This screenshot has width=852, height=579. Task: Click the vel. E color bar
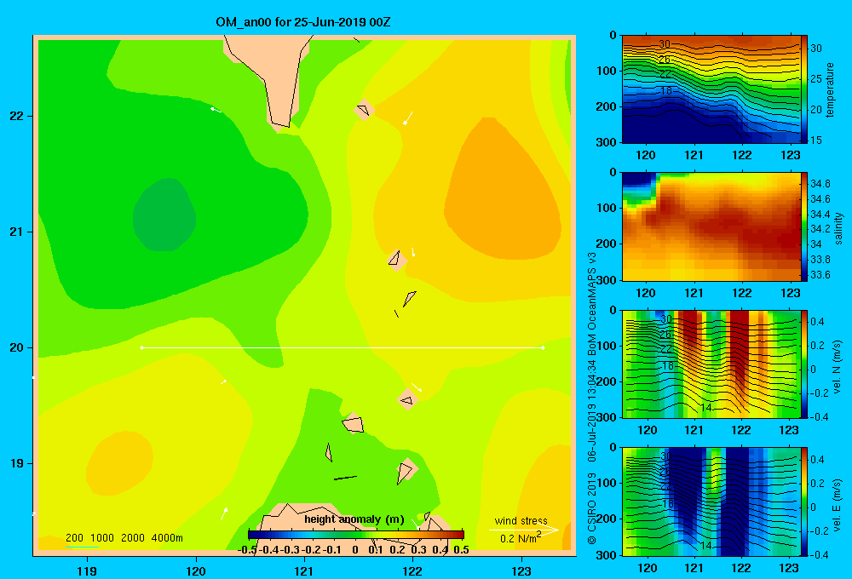803,502
